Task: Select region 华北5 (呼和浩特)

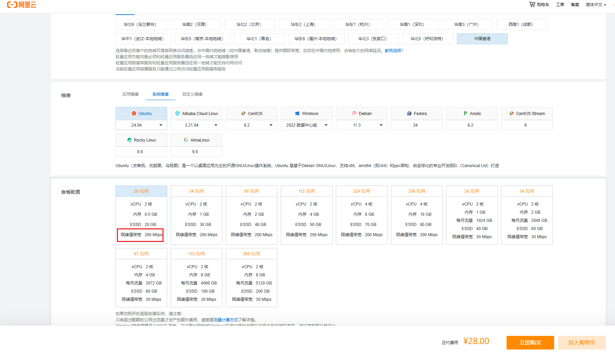Action: pyautogui.click(x=428, y=39)
